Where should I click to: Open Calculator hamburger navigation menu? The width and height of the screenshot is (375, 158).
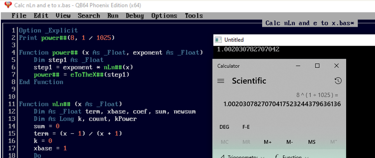coord(220,81)
